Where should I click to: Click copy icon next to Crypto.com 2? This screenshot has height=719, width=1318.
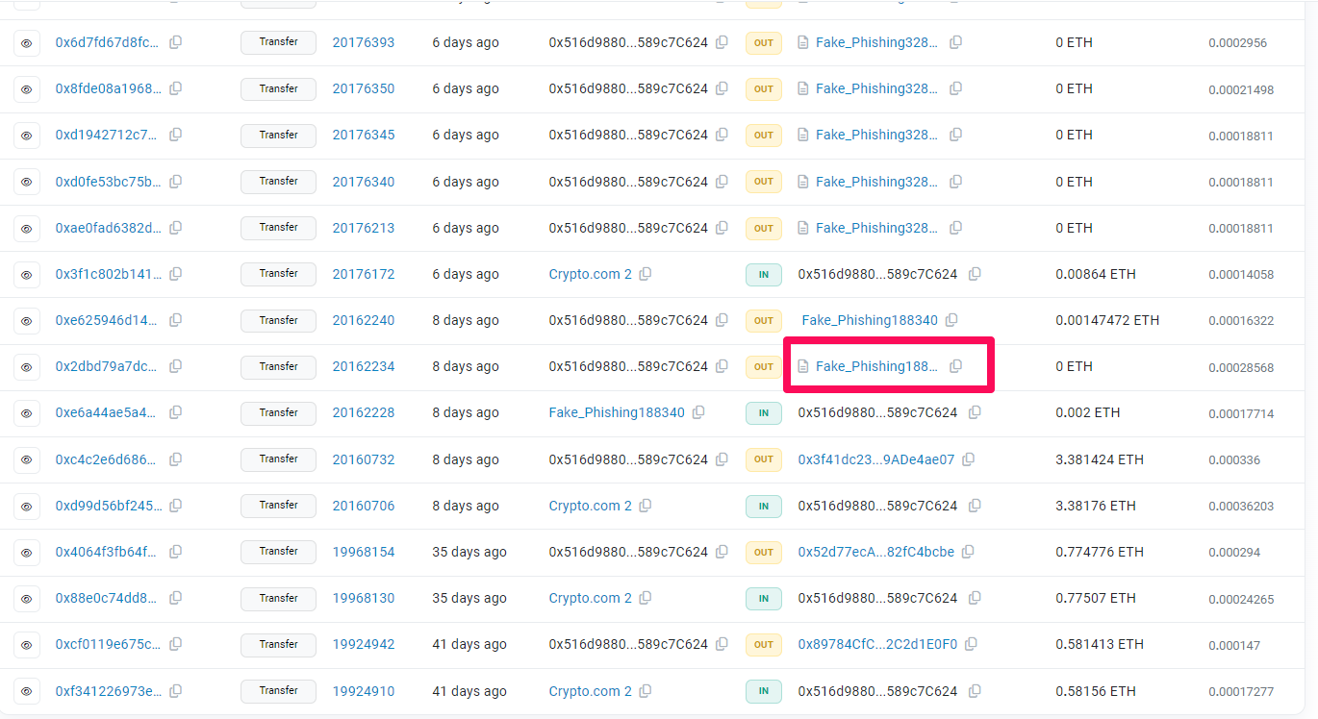tap(645, 274)
